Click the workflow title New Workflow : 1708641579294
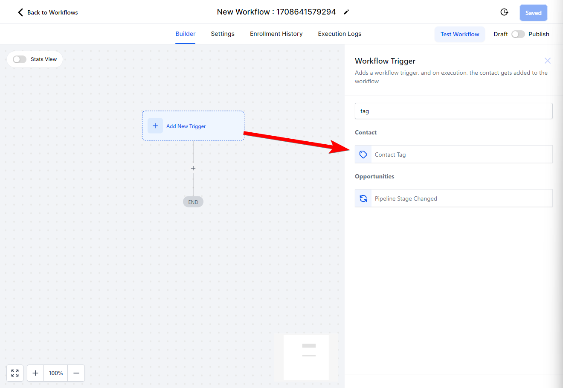Viewport: 563px width, 388px height. pyautogui.click(x=276, y=12)
